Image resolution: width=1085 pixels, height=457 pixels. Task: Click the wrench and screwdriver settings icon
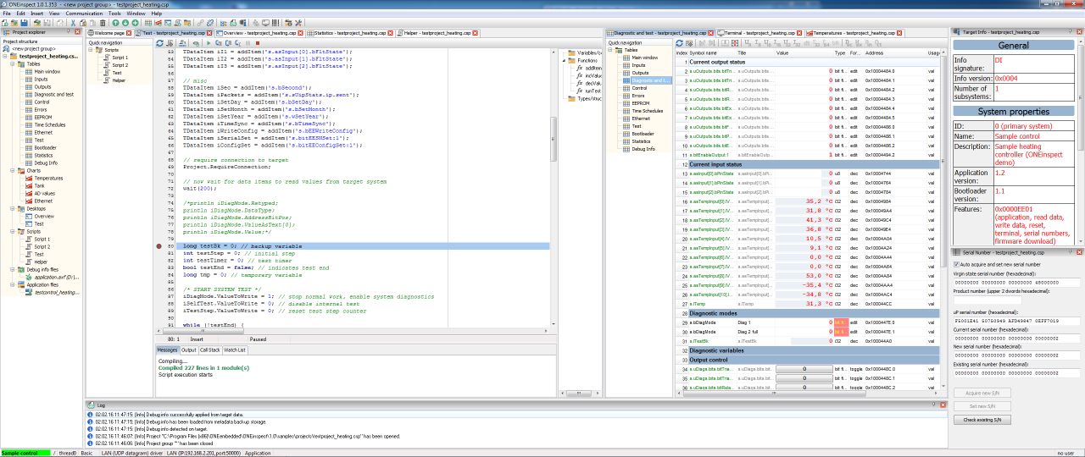(256, 22)
